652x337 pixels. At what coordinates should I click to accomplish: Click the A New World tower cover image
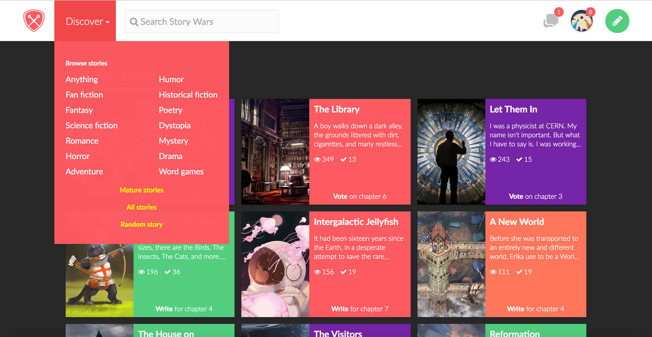(451, 264)
